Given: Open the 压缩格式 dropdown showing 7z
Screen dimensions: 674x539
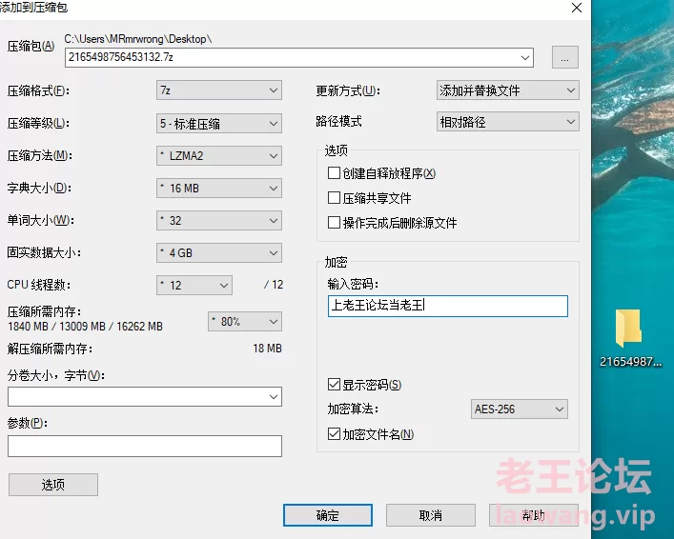Looking at the screenshot, I should pos(219,90).
